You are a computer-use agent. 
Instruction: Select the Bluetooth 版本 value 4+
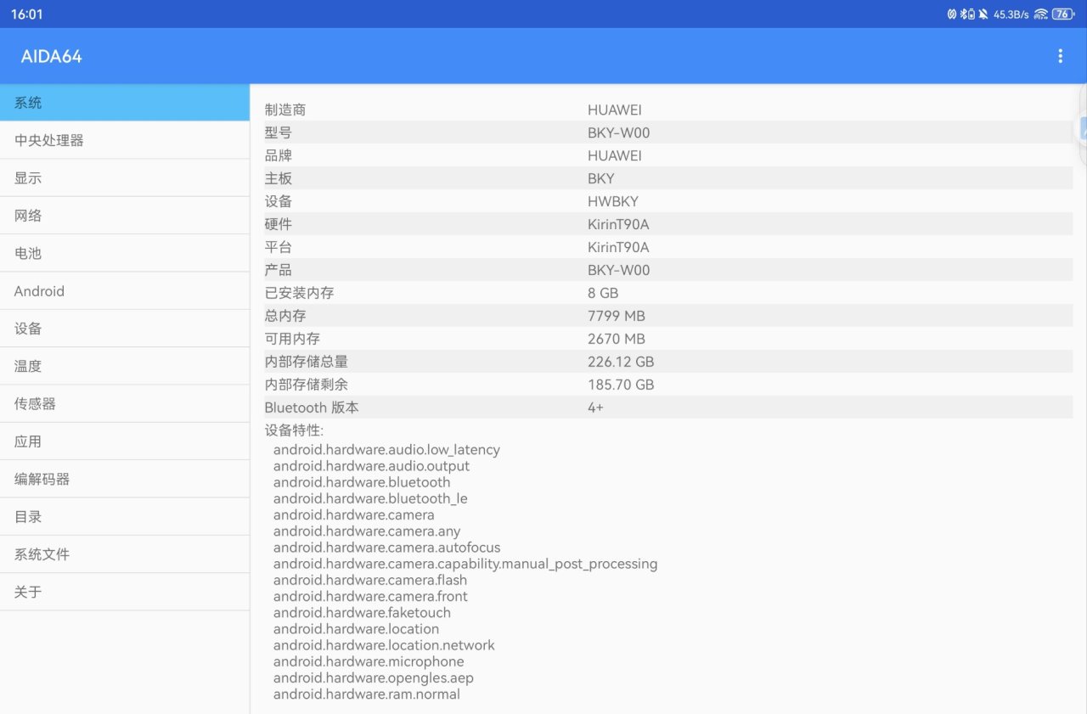pos(595,408)
